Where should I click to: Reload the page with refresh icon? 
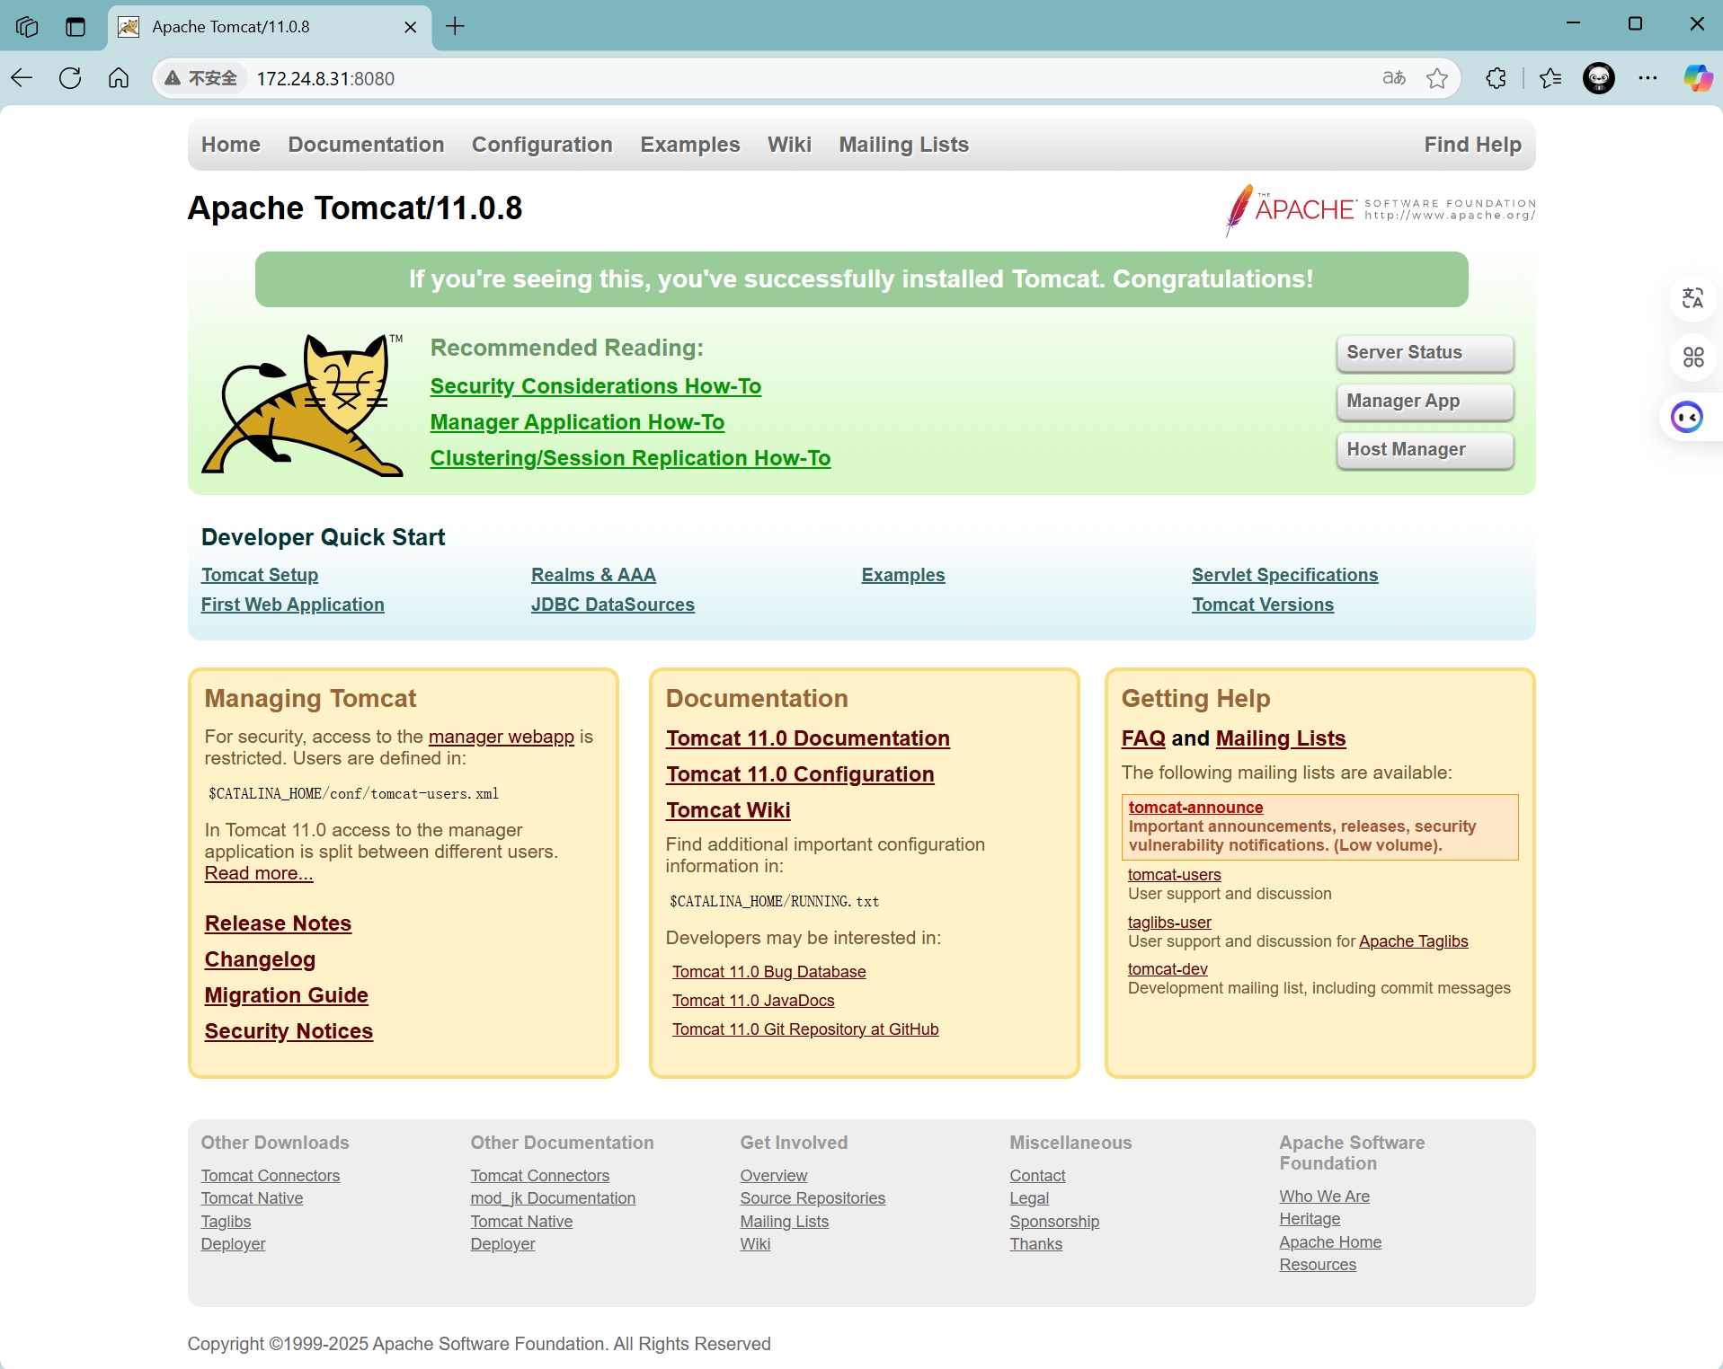(x=70, y=78)
